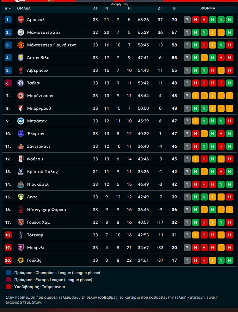Click the Tottenham club crest
The image size is (238, 312).
click(x=20, y=235)
